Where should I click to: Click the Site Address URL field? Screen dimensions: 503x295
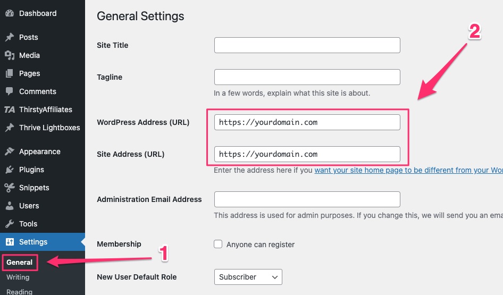click(x=307, y=154)
